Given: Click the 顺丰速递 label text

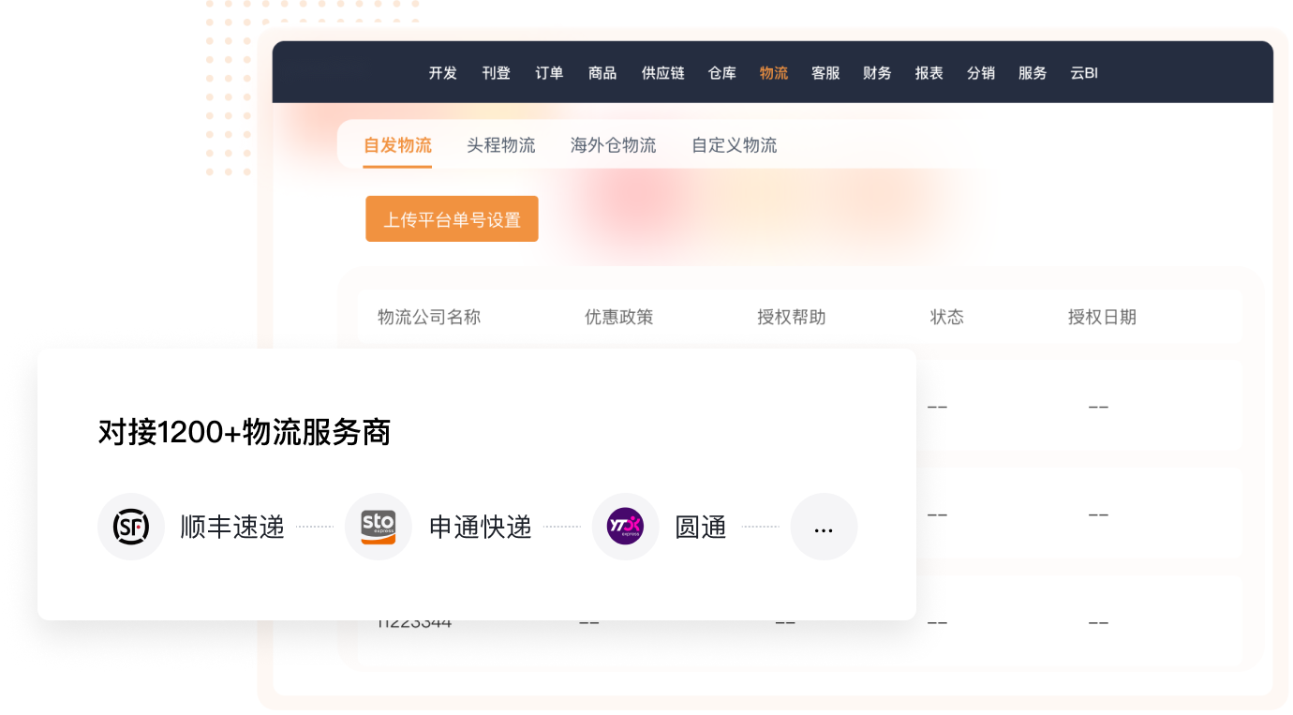Looking at the screenshot, I should point(232,527).
